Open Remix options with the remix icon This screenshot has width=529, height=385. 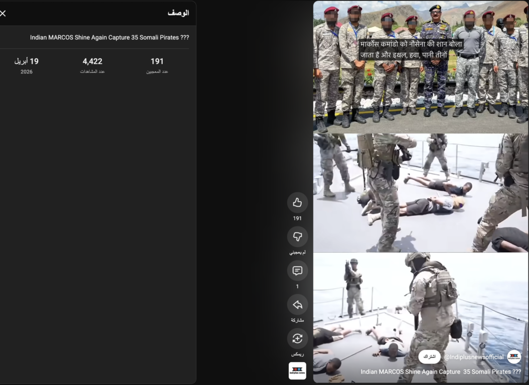297,338
